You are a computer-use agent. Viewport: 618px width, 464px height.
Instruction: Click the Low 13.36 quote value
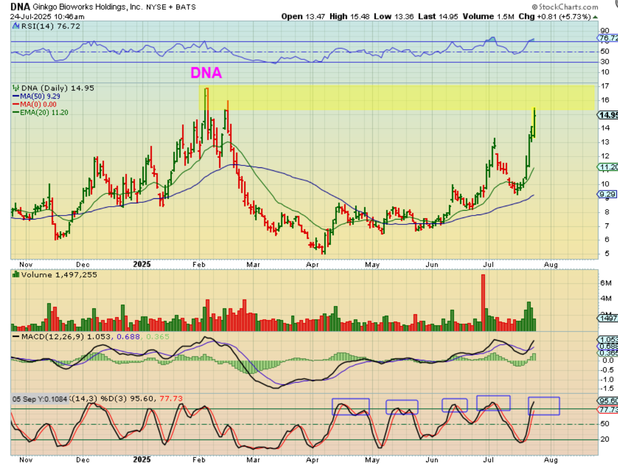click(x=390, y=16)
